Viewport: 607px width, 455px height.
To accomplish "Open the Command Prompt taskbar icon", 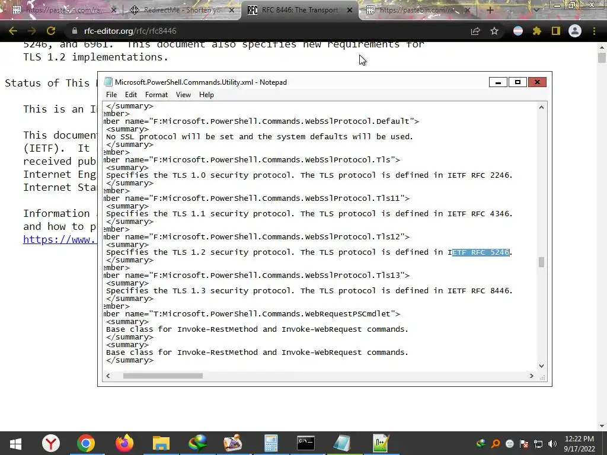I will point(306,443).
